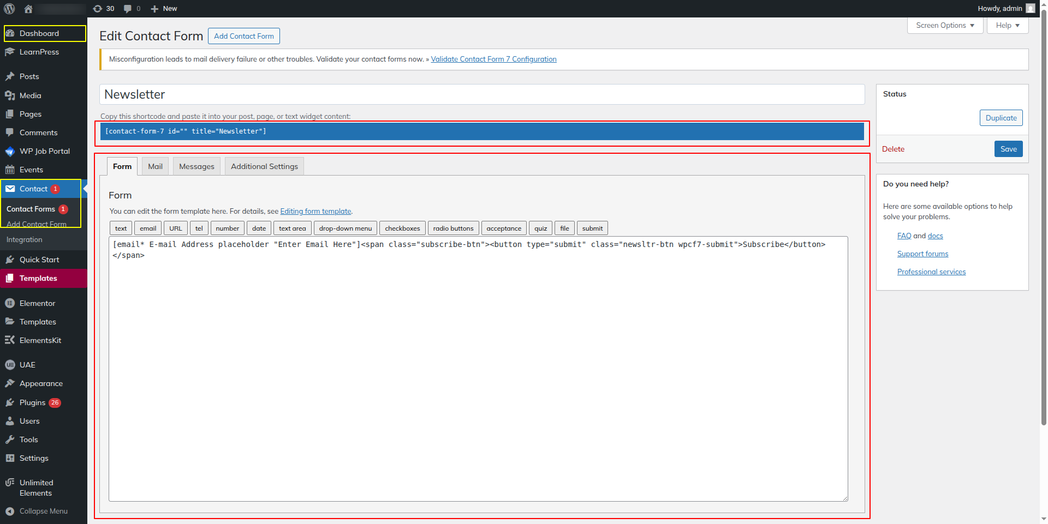Click the WordPress logo icon
Screen dimensions: 1048x524
point(9,9)
